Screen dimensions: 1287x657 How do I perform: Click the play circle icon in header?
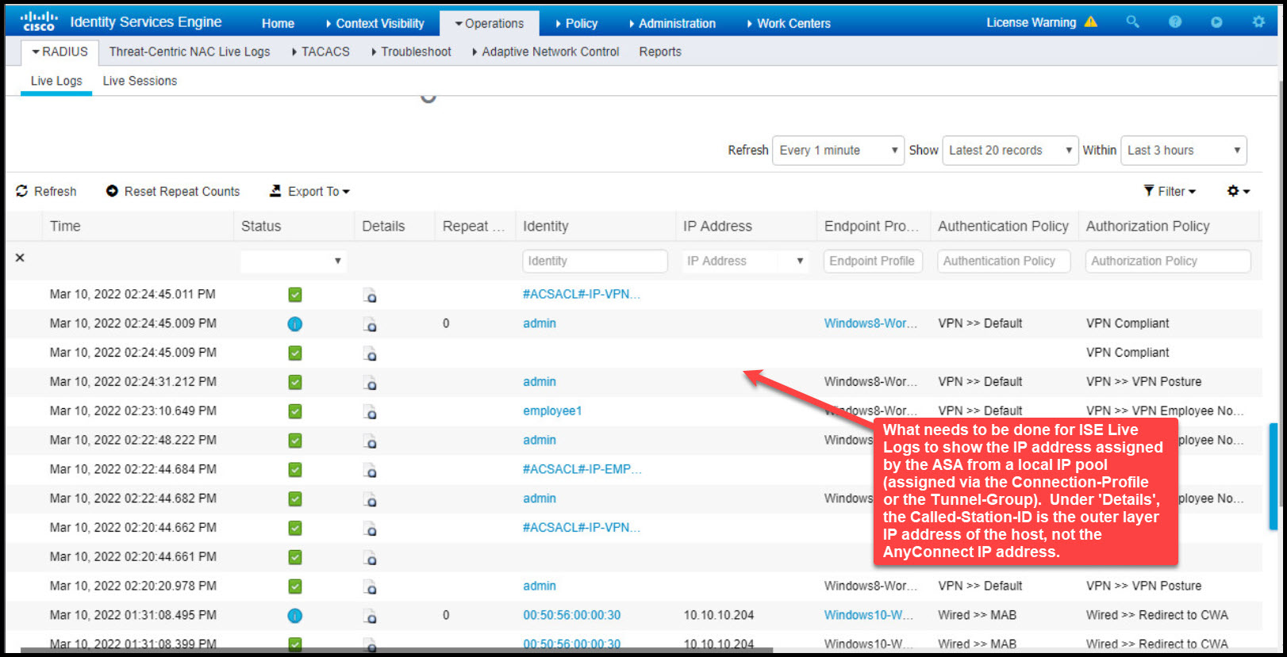pos(1216,22)
